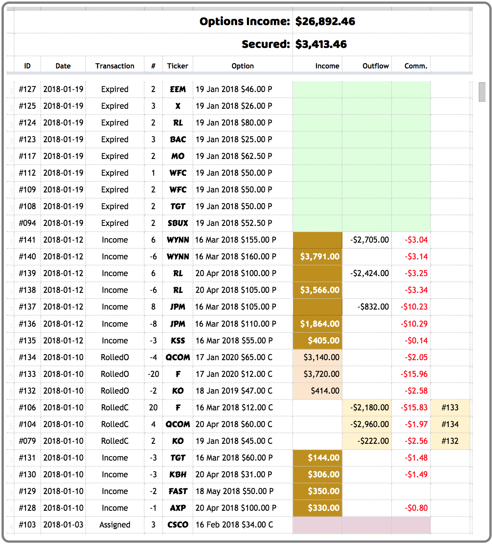The height and width of the screenshot is (545, 492).
Task: Select linked ID #132 in row #079
Action: pos(450,441)
